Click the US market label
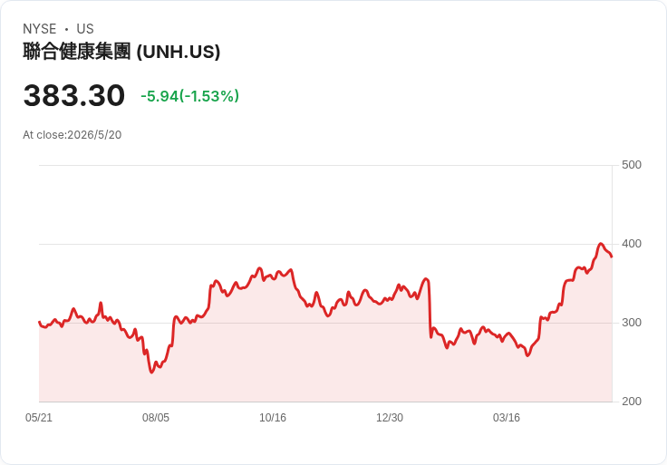667x465 pixels. [85, 29]
